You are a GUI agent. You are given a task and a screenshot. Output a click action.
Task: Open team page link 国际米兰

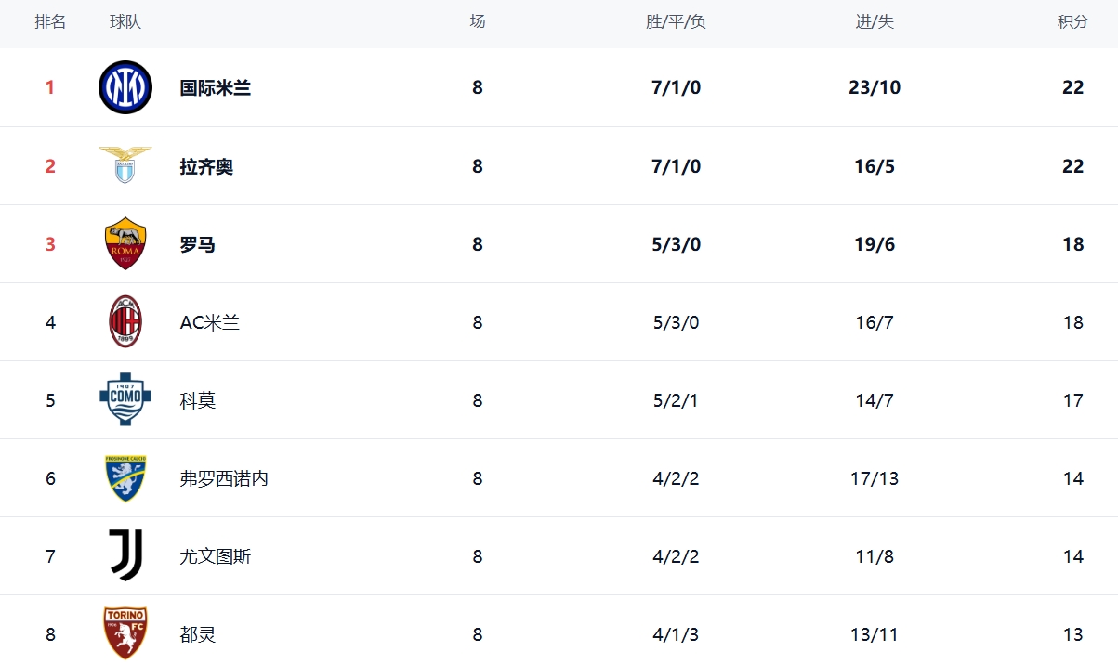click(x=216, y=88)
